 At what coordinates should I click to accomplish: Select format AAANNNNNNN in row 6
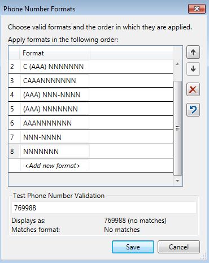55,123
